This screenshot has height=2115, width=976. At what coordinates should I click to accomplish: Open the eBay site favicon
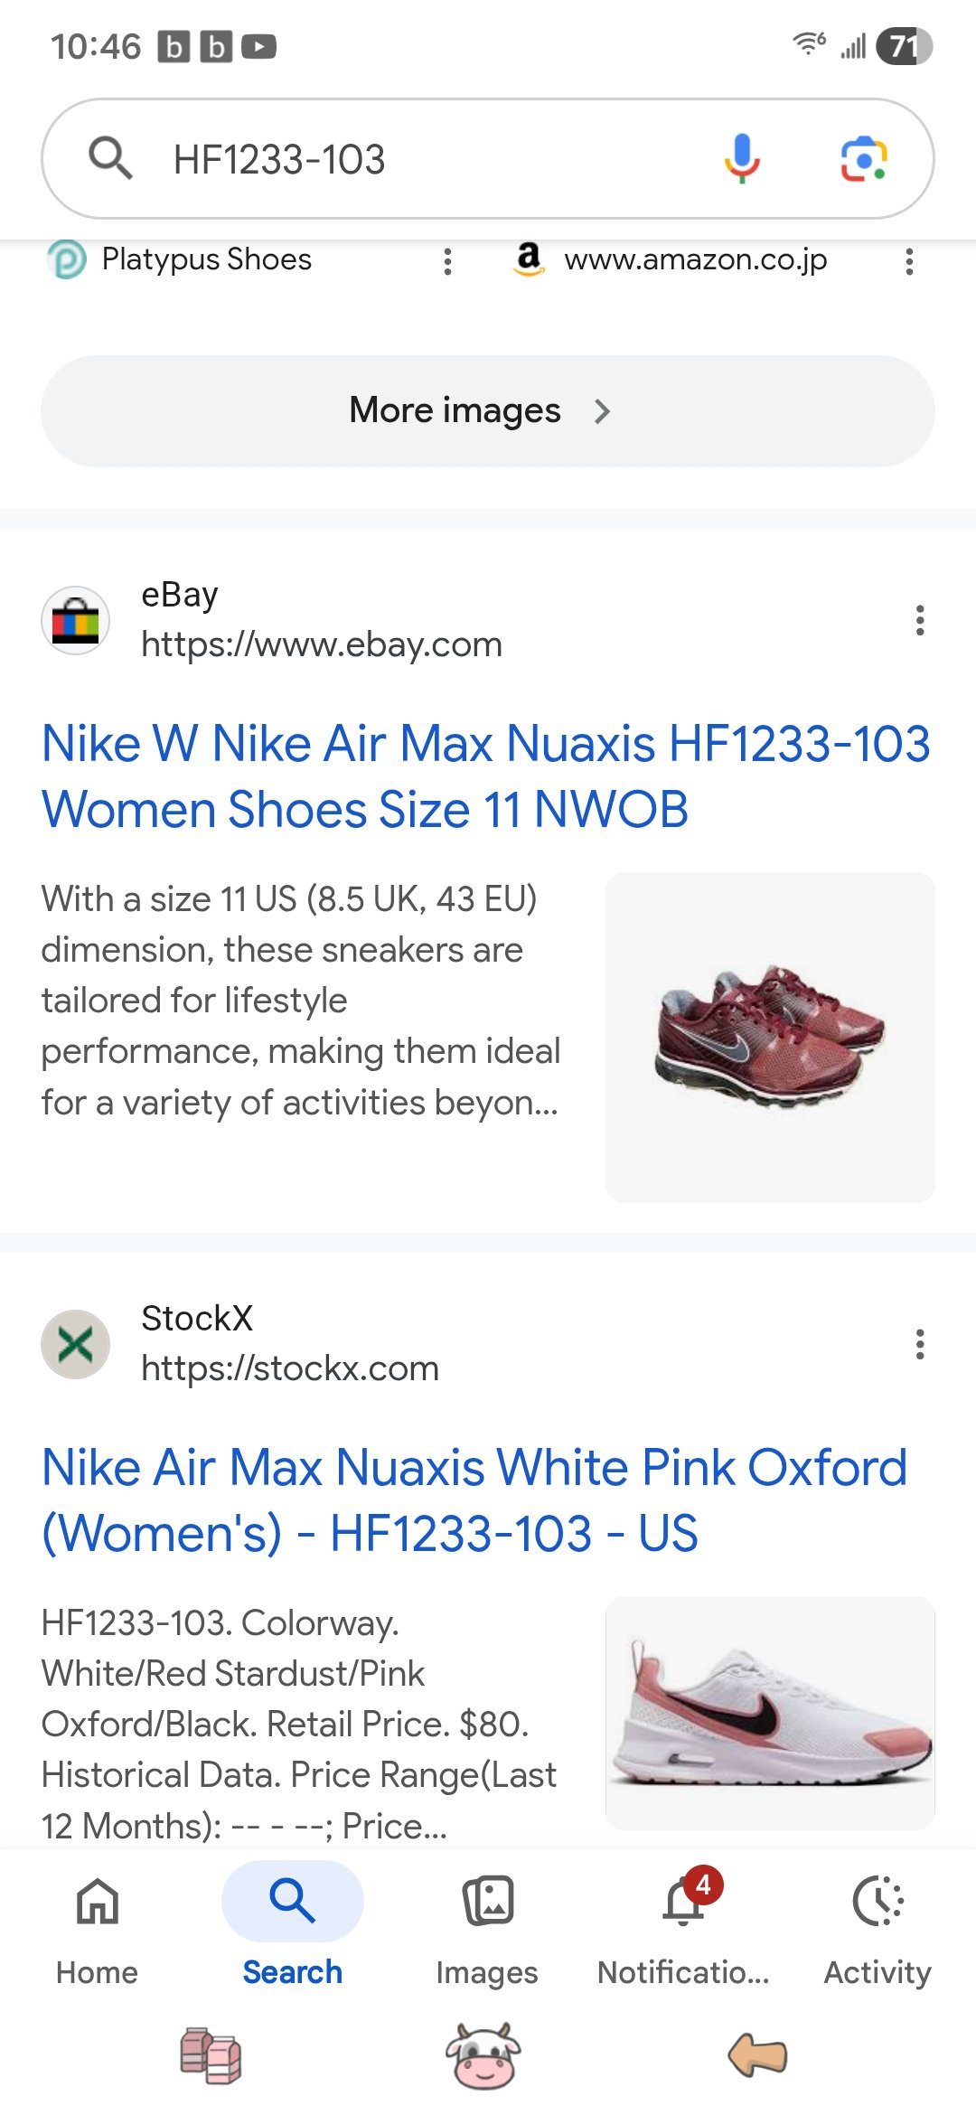76,621
